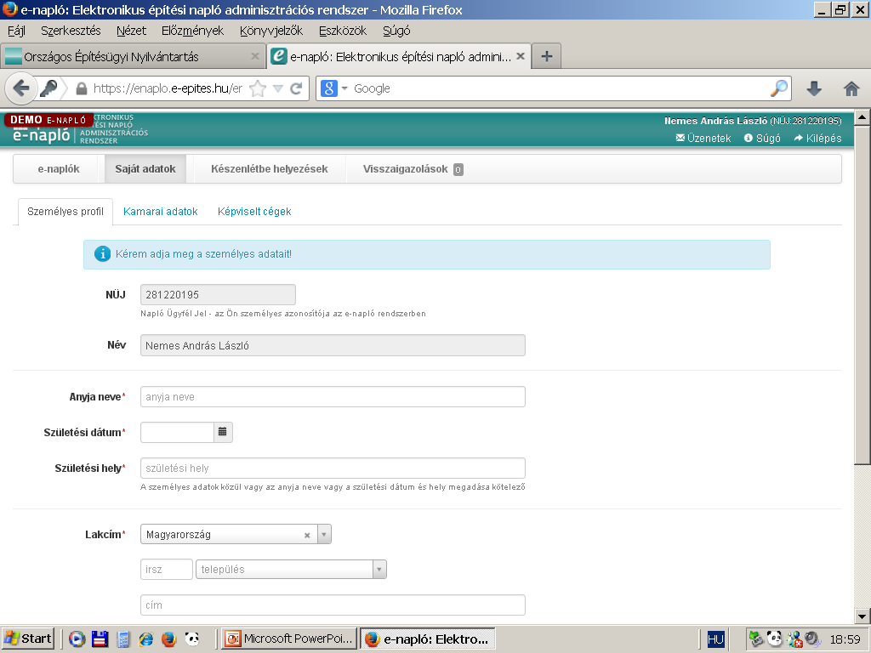Image resolution: width=871 pixels, height=653 pixels.
Task: Open the search engine selector arrow
Action: click(x=344, y=88)
